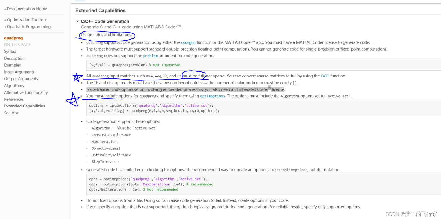Click the Extended Capabilities heading

coord(100,10)
